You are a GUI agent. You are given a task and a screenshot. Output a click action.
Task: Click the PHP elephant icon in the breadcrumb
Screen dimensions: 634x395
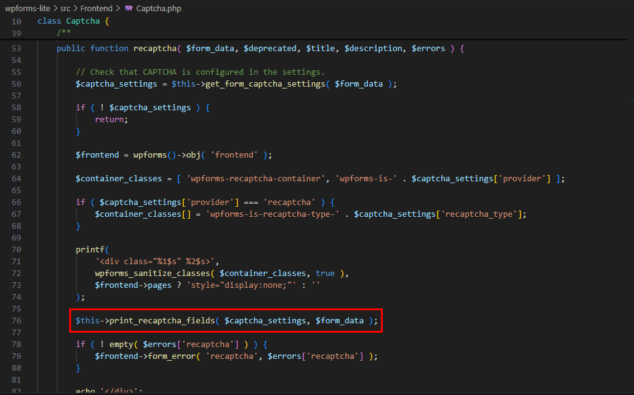131,8
